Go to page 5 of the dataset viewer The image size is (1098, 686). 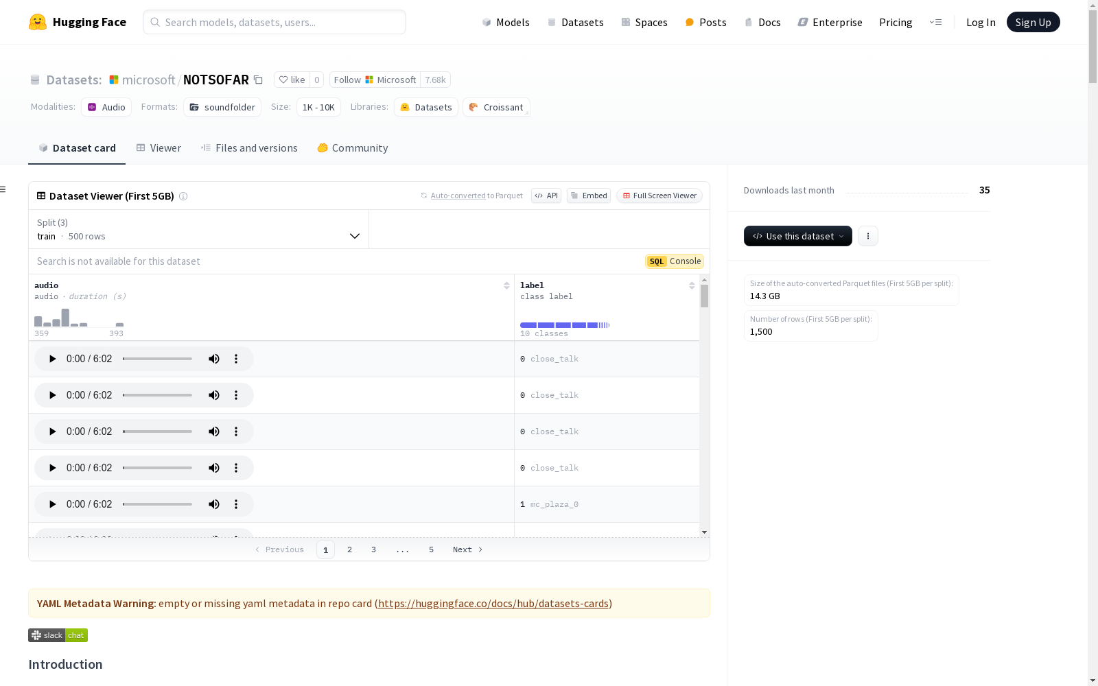click(x=431, y=549)
